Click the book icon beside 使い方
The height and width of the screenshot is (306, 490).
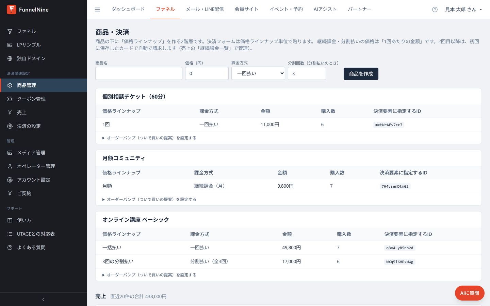coord(10,220)
